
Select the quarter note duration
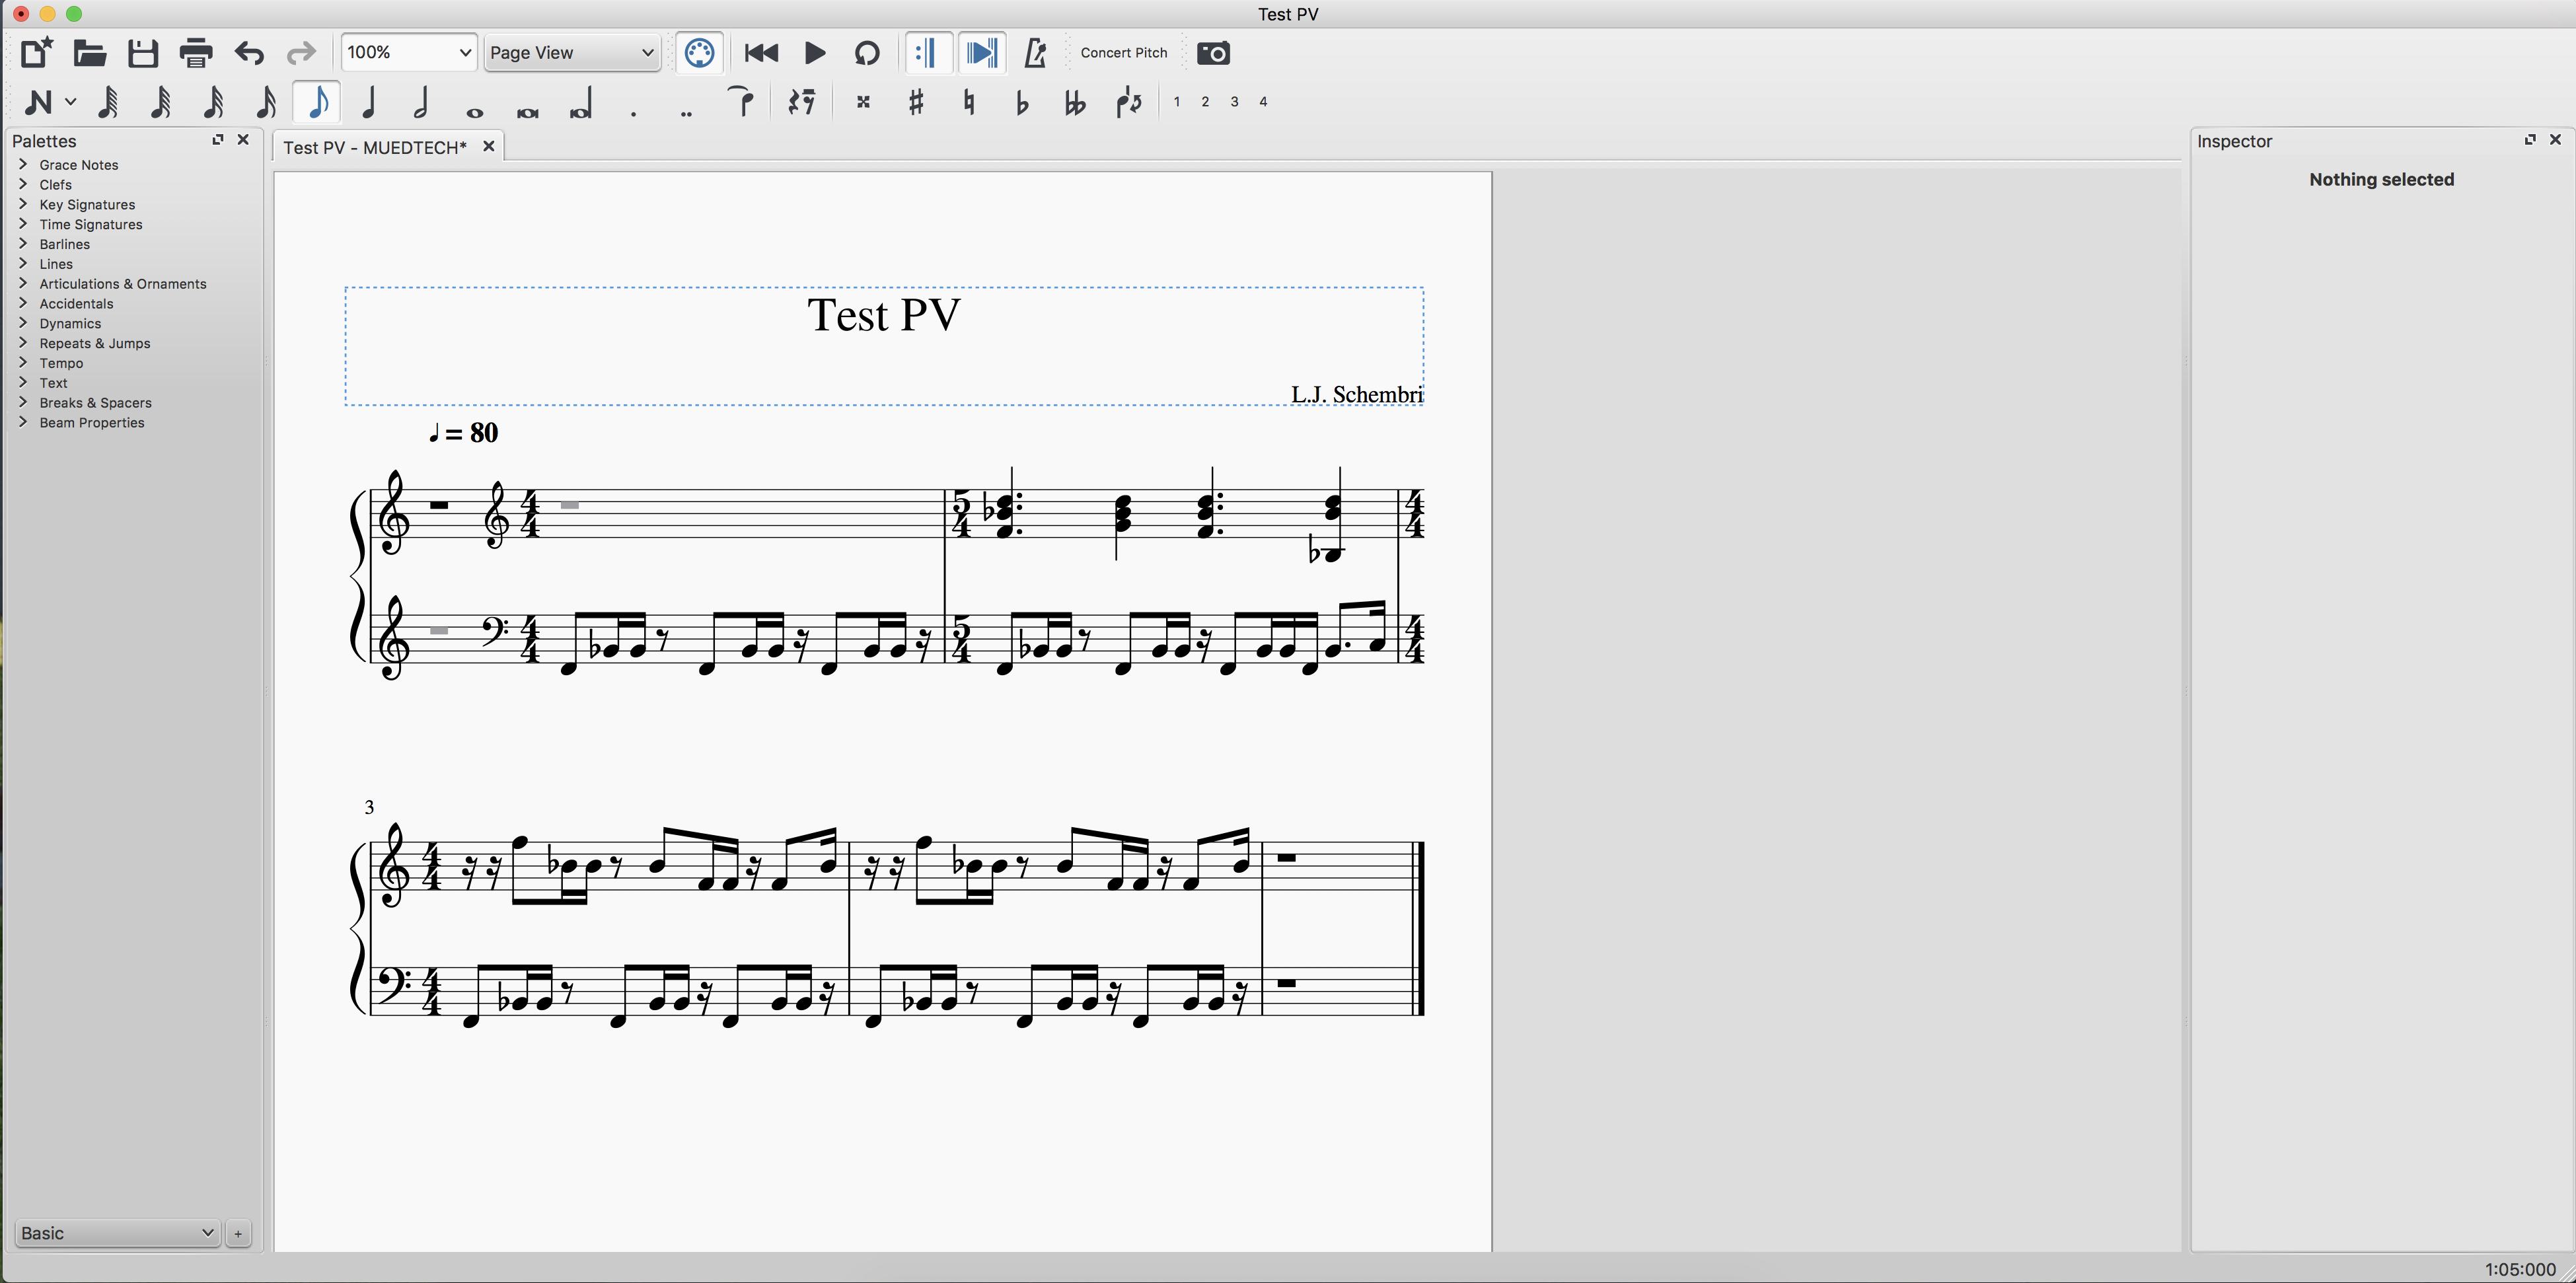pos(369,102)
